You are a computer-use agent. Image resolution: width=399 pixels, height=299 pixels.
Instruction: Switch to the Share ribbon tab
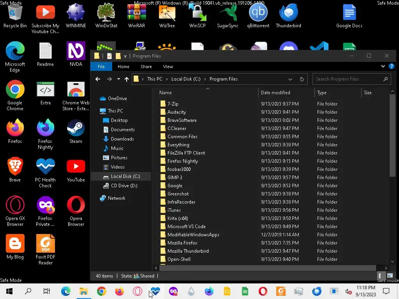pos(147,66)
